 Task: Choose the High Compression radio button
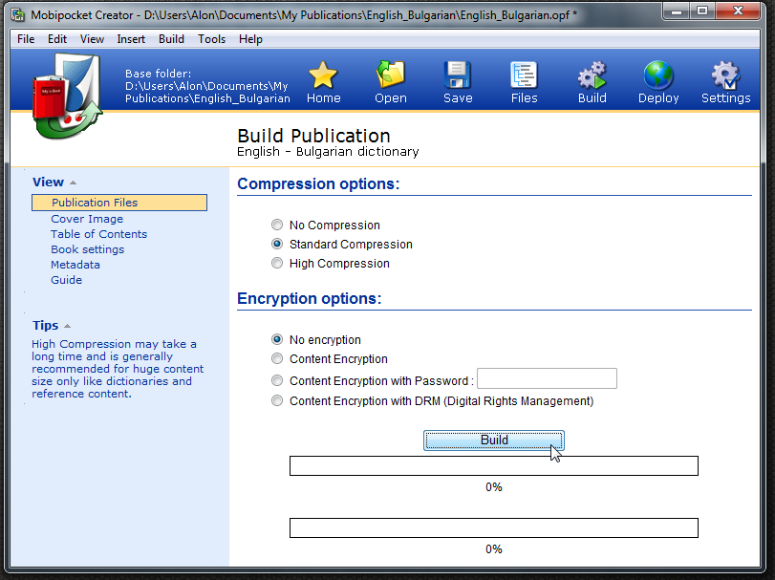tap(277, 264)
